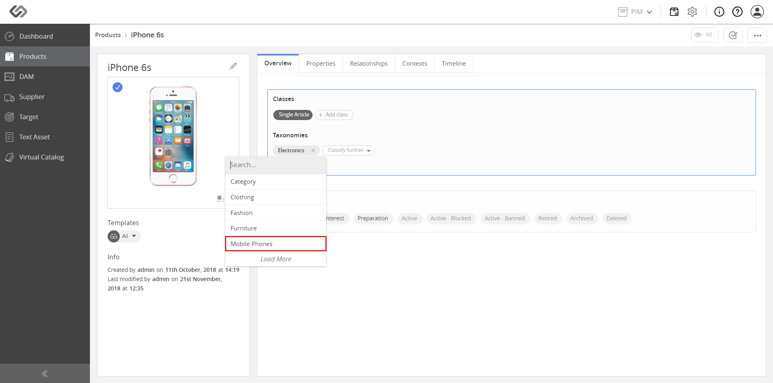Click the templates glasses icon
773x383 pixels.
click(114, 236)
